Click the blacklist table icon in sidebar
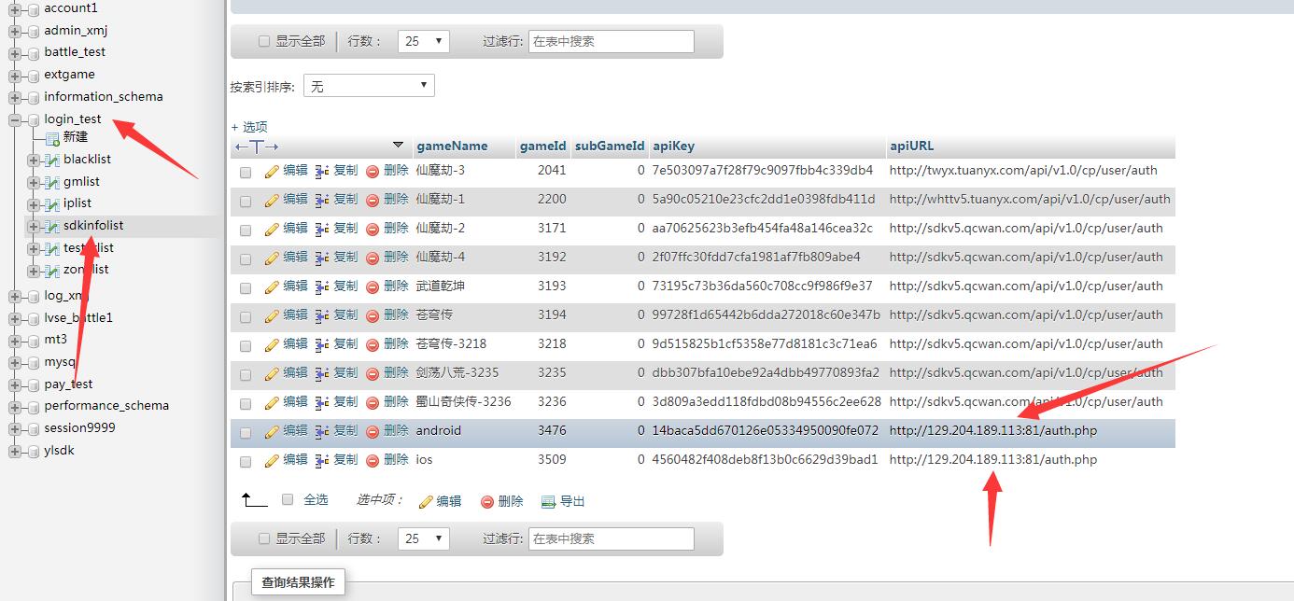Viewport: 1294px width, 601px height. pos(52,160)
